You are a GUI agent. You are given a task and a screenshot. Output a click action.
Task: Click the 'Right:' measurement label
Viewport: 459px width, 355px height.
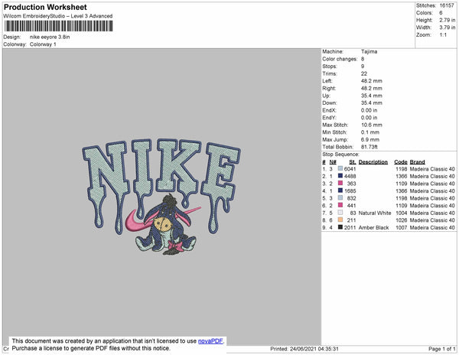329,88
